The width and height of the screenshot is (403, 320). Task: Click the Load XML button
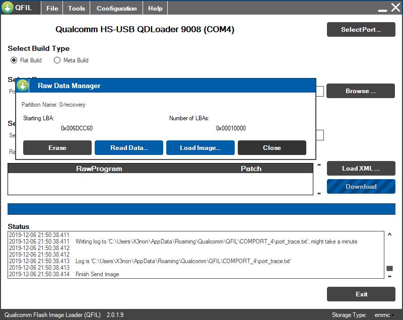pyautogui.click(x=361, y=169)
